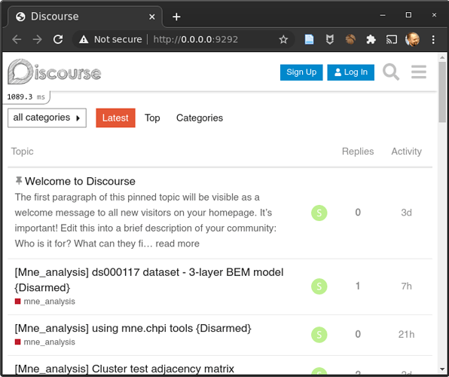The height and width of the screenshot is (377, 449).
Task: Click the 7h activity of ds000117 topic
Action: [406, 286]
